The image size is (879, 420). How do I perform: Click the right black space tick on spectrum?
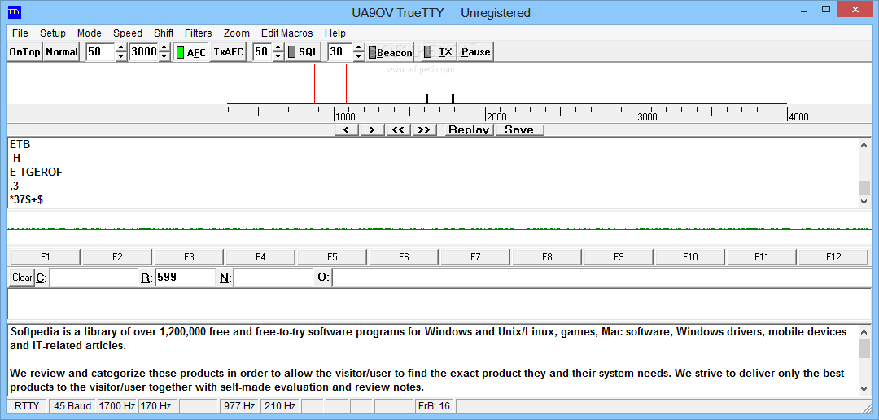tap(453, 98)
